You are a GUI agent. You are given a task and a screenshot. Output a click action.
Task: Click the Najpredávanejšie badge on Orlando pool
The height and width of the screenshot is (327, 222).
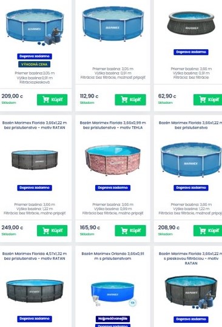point(113,319)
